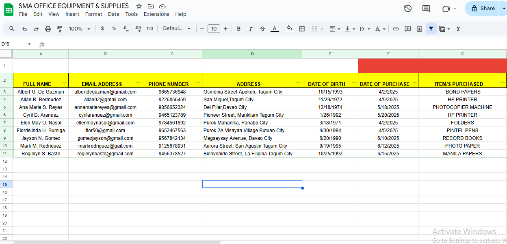Click the move to folder icon
Viewport: 507px width, 244px height.
[x=151, y=6]
